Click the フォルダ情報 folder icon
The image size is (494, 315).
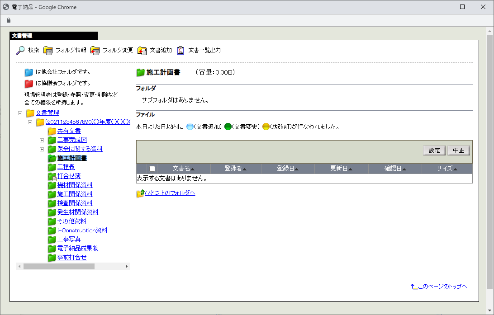(x=48, y=50)
